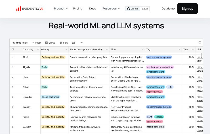
Task: Open the Filter control
Action: pyautogui.click(x=36, y=43)
